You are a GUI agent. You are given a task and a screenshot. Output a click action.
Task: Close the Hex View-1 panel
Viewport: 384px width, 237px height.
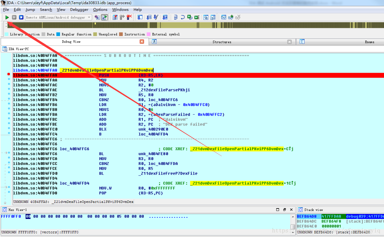tap(291, 210)
